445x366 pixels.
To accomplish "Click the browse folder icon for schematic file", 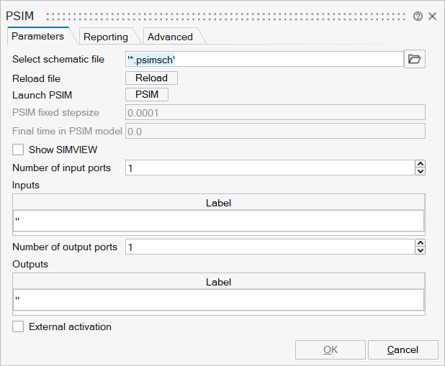I will (x=414, y=59).
